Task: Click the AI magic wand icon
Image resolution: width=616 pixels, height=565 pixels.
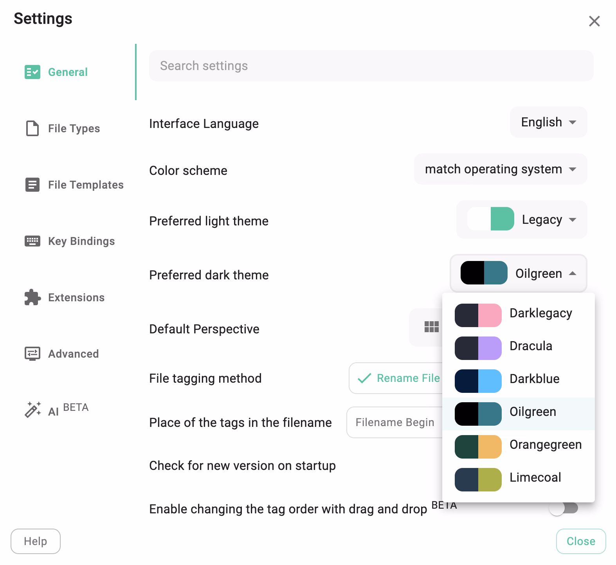Action: [x=33, y=409]
